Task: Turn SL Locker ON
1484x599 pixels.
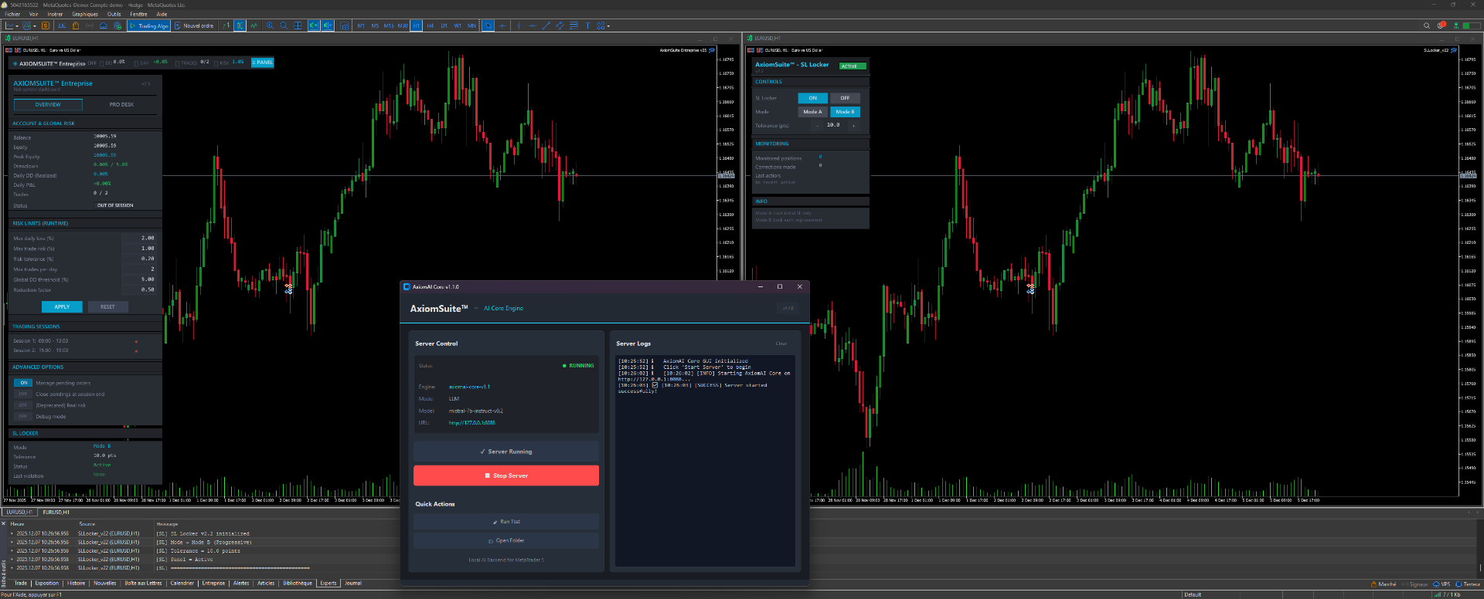Action: pos(813,98)
